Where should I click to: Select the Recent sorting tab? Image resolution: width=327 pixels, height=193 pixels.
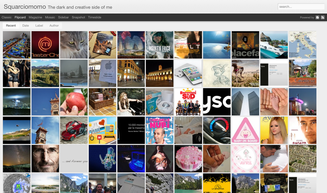(x=11, y=26)
